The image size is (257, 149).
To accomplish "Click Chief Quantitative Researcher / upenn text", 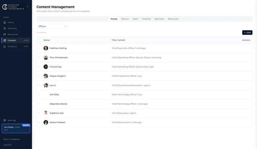I will click(x=131, y=85).
